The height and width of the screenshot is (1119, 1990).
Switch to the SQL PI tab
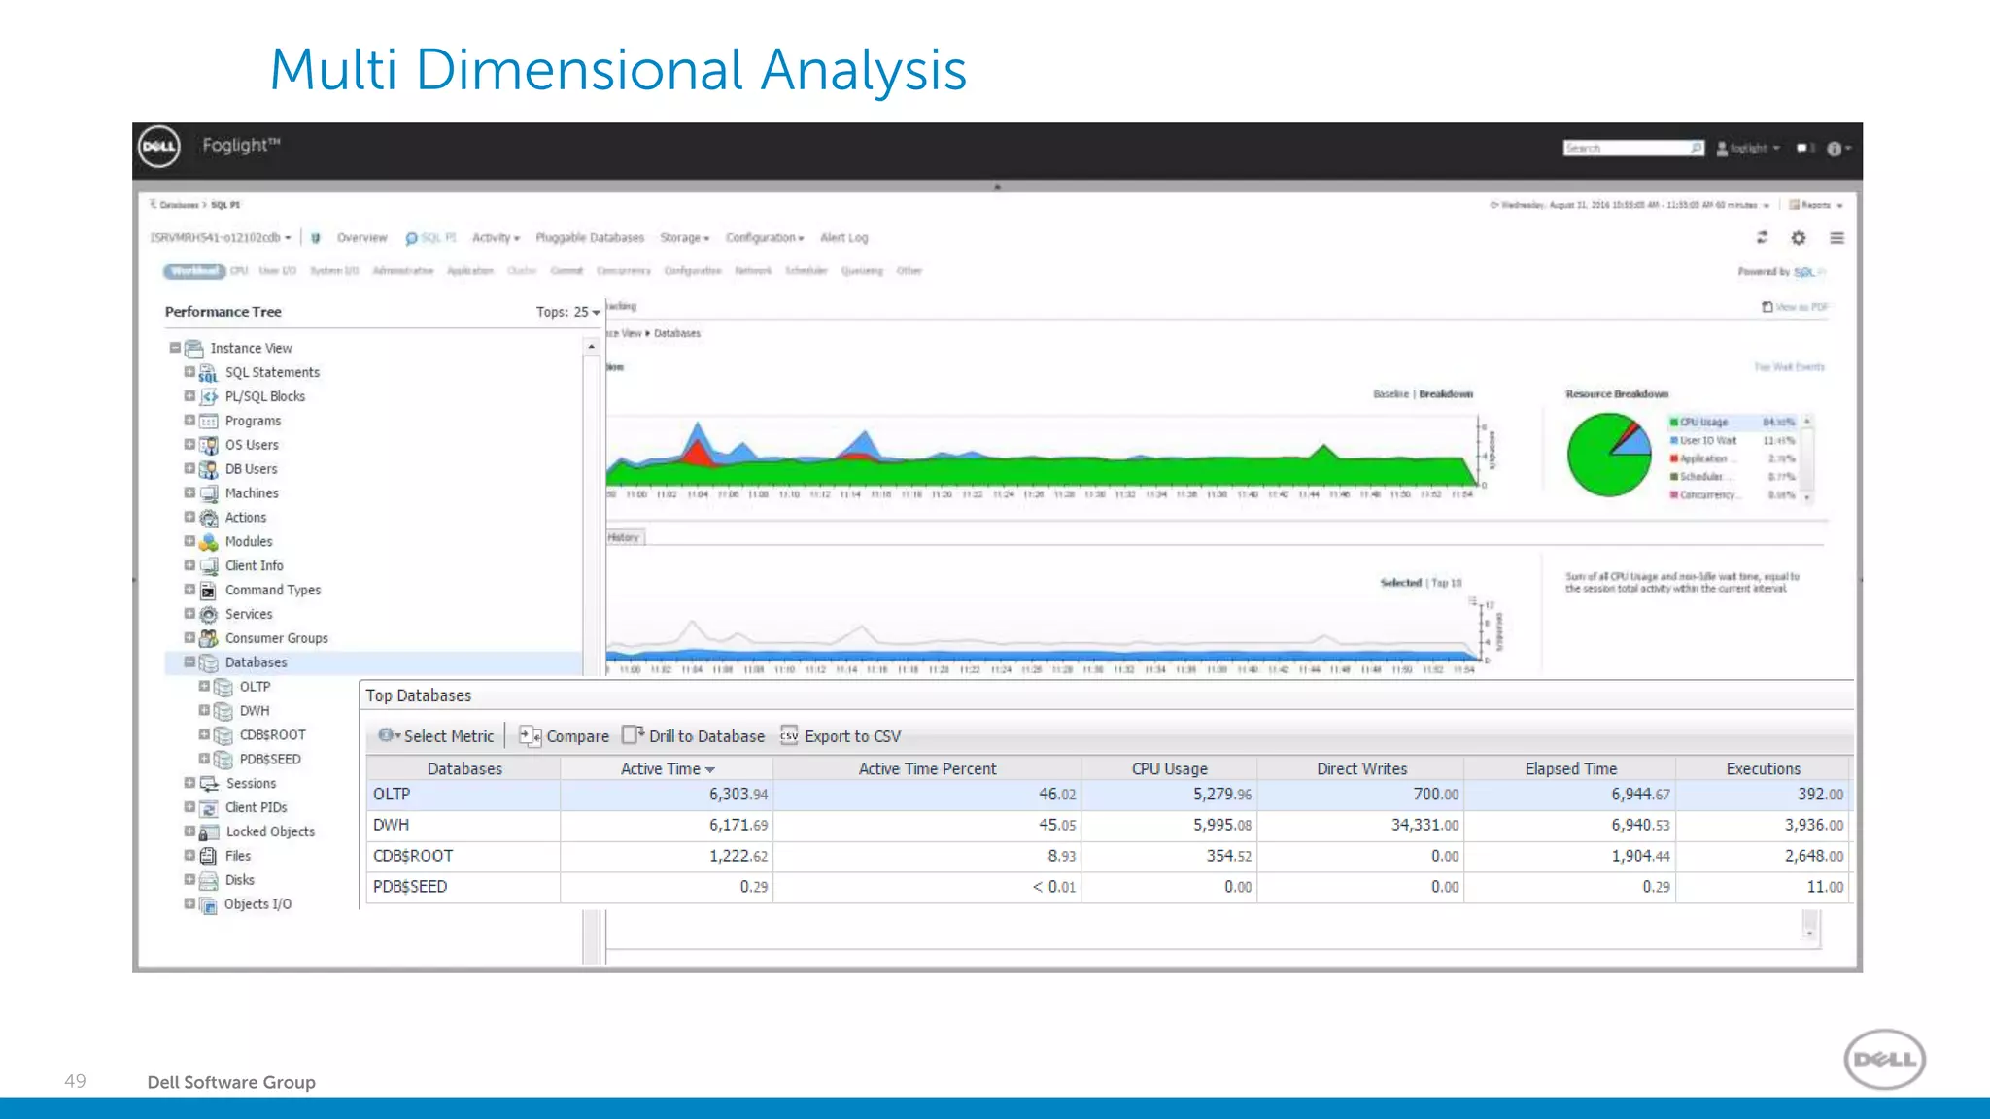tap(430, 238)
